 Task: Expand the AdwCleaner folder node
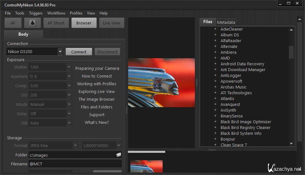tap(215, 29)
